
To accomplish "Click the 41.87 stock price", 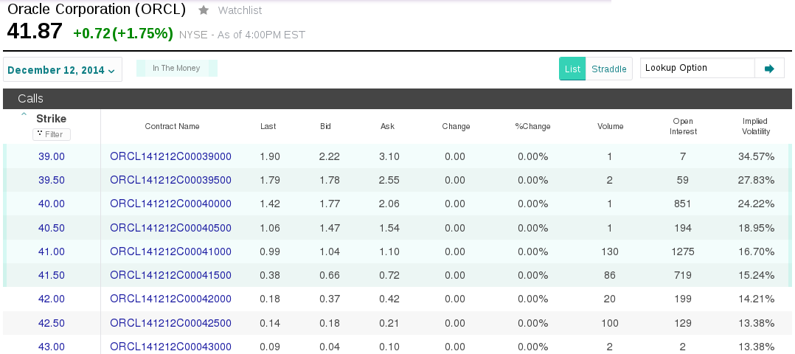I will tap(35, 32).
